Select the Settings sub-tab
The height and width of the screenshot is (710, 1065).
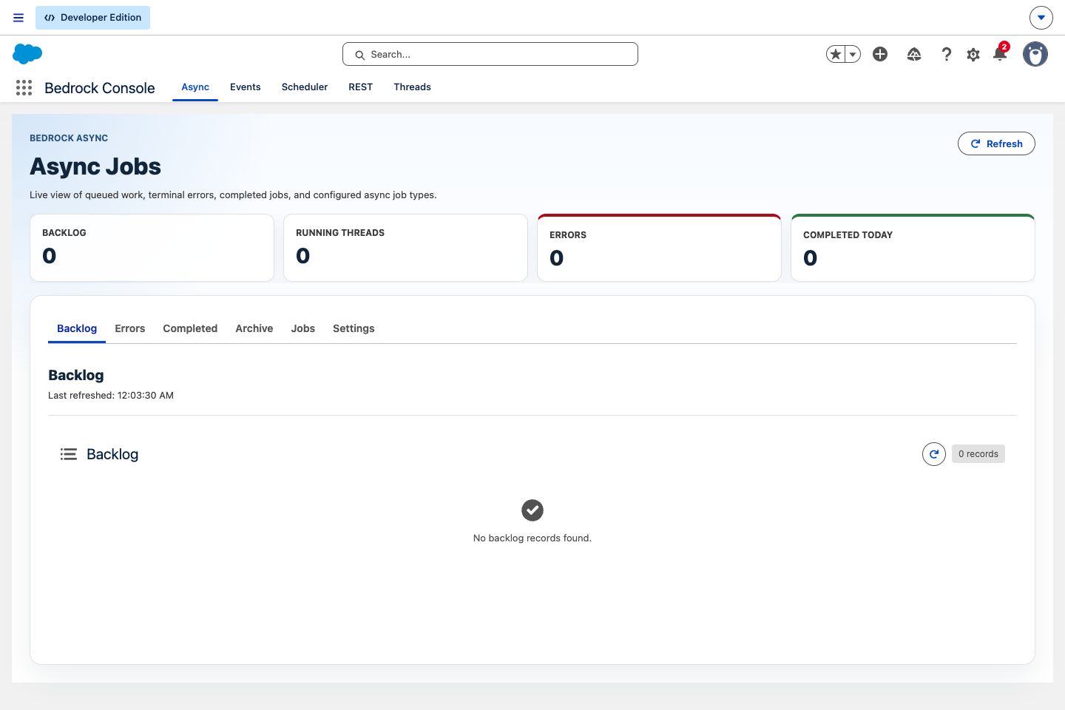coord(354,328)
